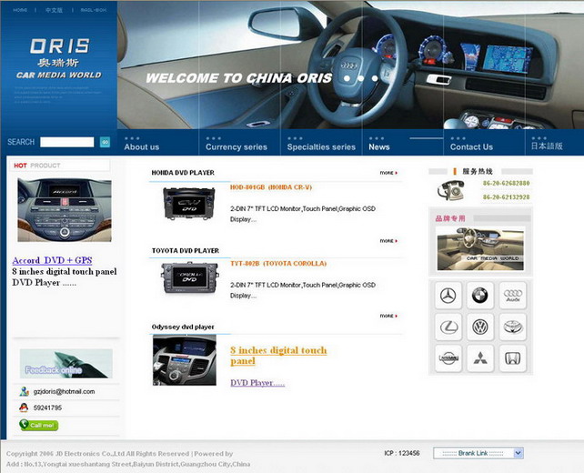Click the Mercedes-Benz brand logo
The image size is (584, 473).
coord(448,296)
